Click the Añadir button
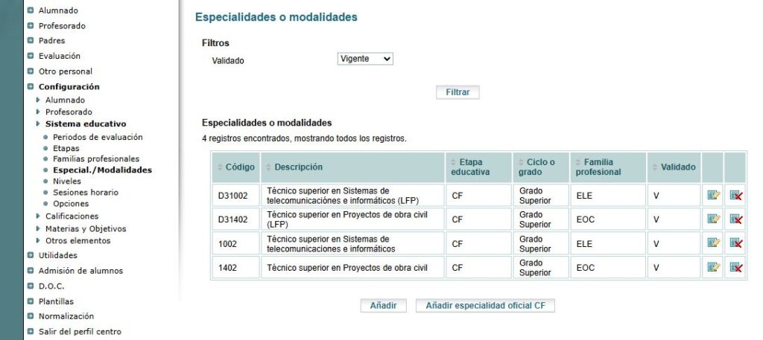This screenshot has height=340, width=763. (384, 306)
